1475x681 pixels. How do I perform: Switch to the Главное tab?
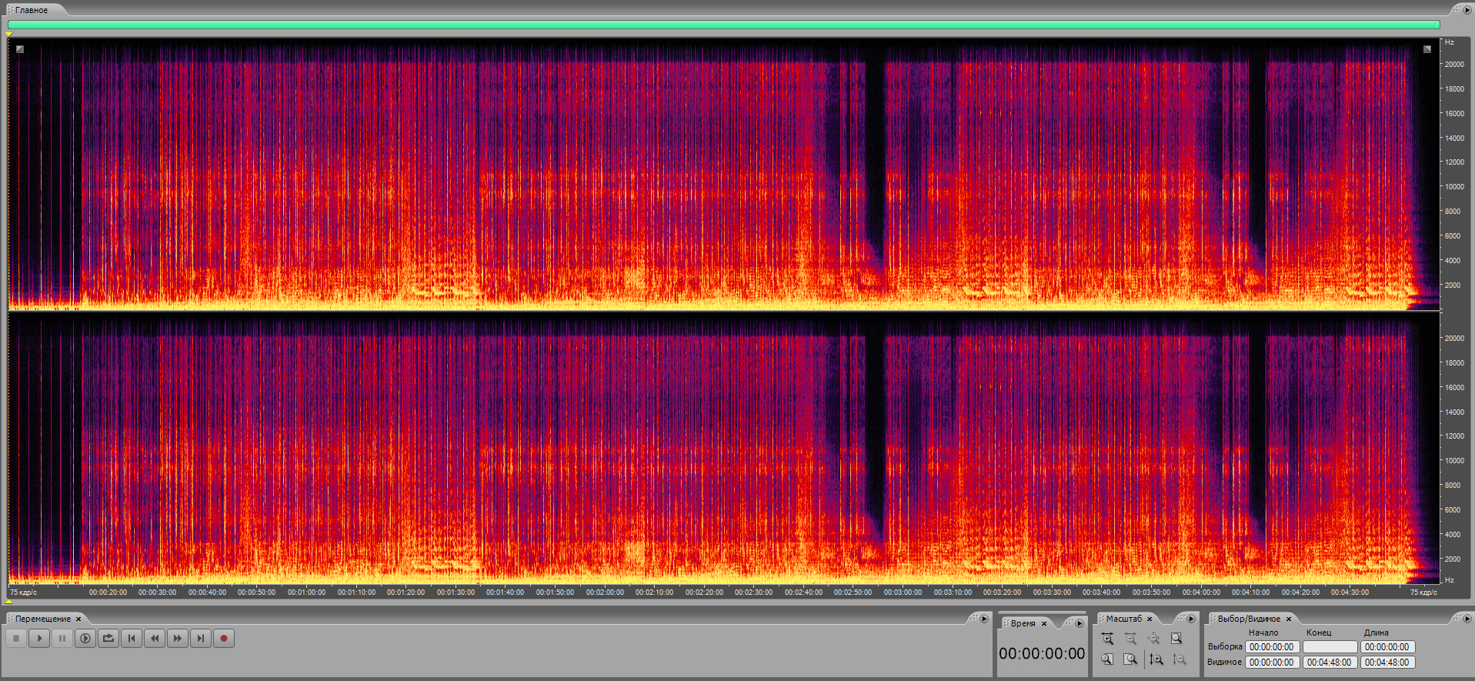[x=32, y=10]
